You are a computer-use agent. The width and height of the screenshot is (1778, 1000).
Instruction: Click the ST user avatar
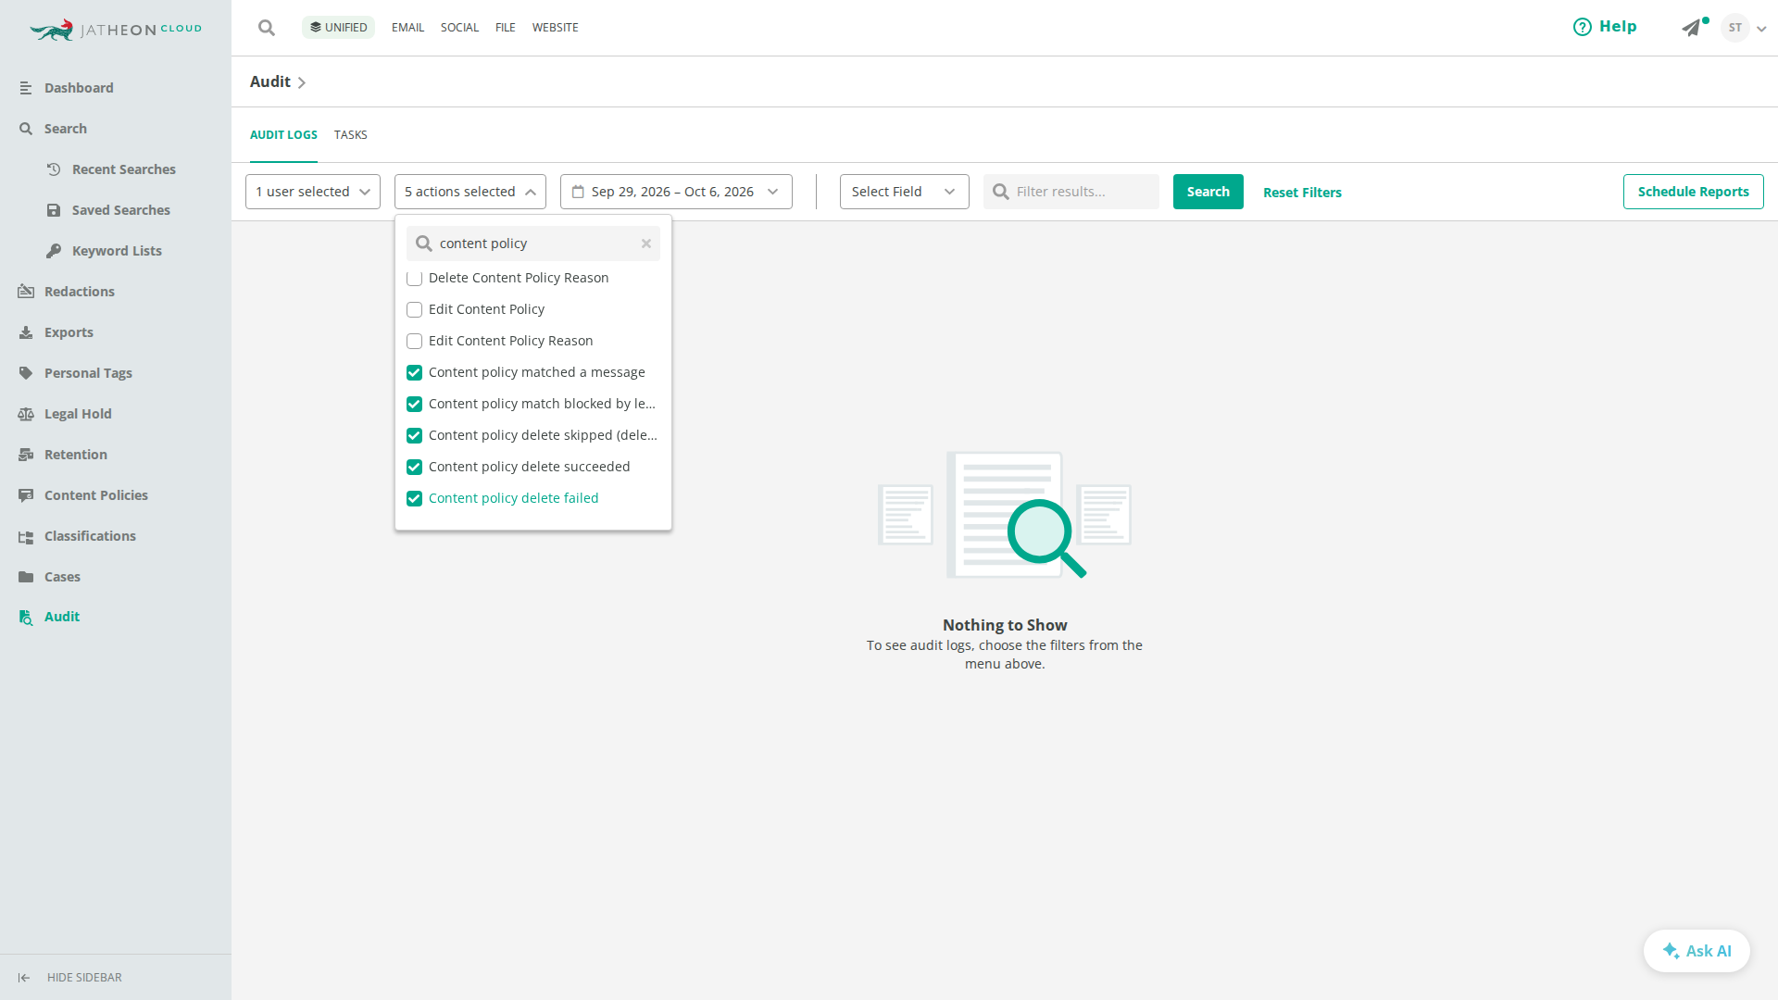point(1735,28)
